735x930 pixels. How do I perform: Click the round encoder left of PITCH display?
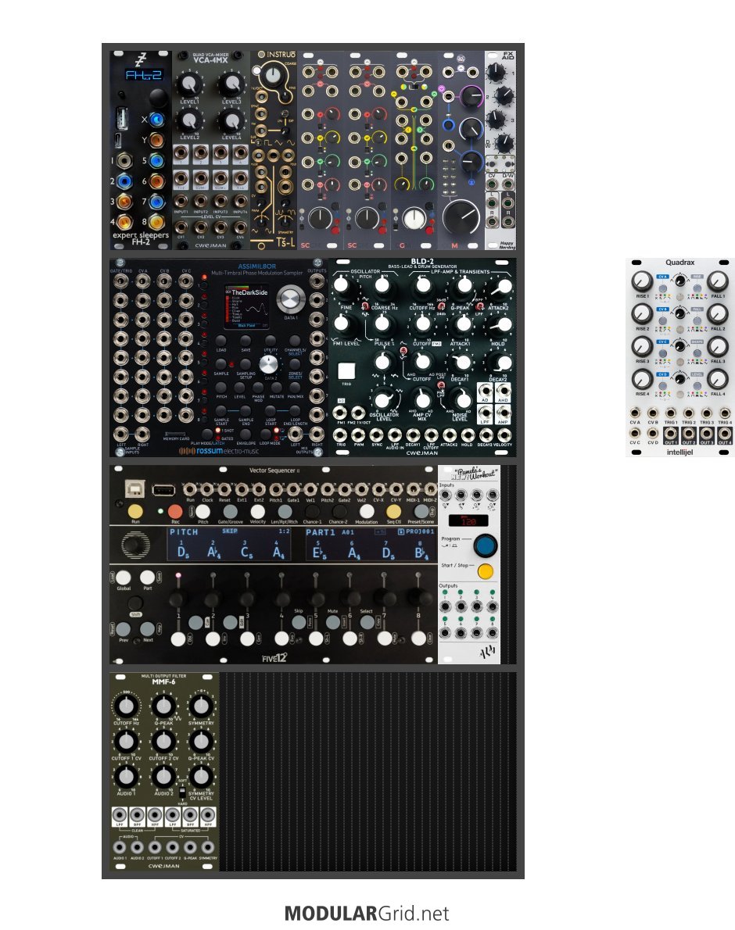pyautogui.click(x=137, y=544)
